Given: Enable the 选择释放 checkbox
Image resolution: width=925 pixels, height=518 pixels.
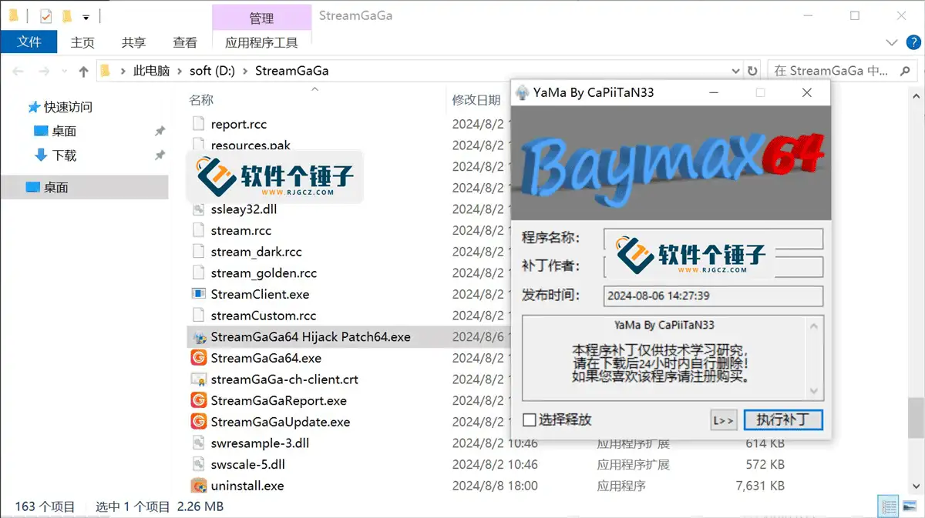Looking at the screenshot, I should click(x=529, y=420).
